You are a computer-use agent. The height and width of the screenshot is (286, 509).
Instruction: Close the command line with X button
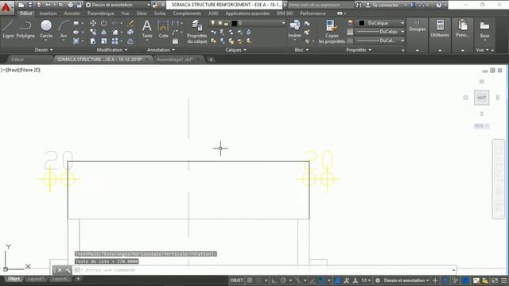tap(60, 270)
